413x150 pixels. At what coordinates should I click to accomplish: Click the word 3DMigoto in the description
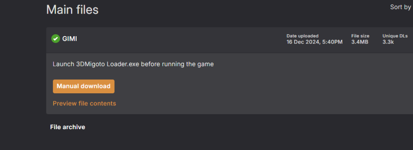click(90, 64)
